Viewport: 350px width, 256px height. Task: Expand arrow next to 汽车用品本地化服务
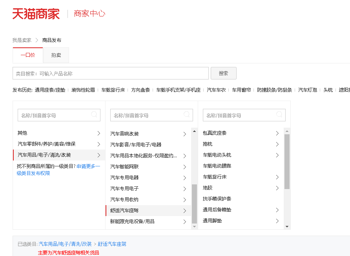click(x=184, y=156)
